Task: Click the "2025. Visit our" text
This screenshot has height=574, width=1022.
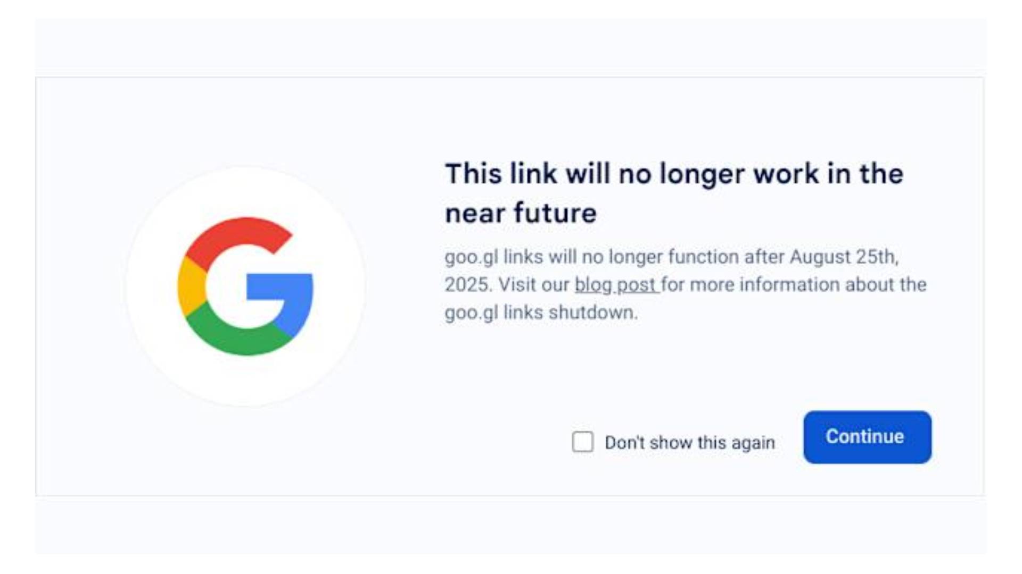Action: point(507,285)
